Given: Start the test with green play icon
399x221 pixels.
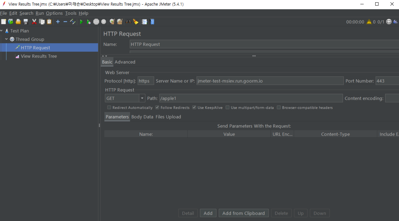Looking at the screenshot, I should (x=81, y=22).
